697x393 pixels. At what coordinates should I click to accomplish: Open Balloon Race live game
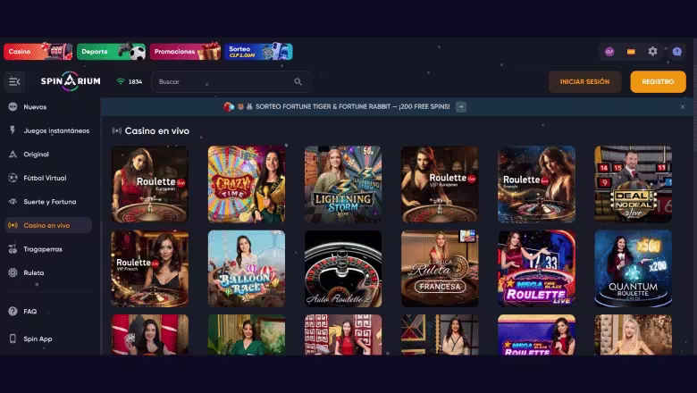tap(247, 269)
